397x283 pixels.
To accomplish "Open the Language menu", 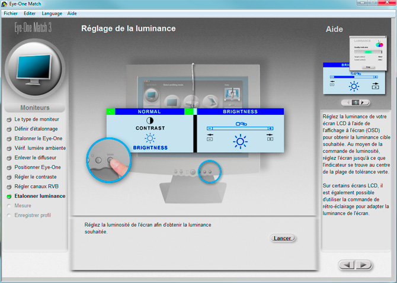I will click(52, 14).
